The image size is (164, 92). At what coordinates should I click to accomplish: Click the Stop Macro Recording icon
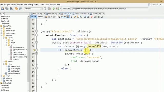pos(95,17)
